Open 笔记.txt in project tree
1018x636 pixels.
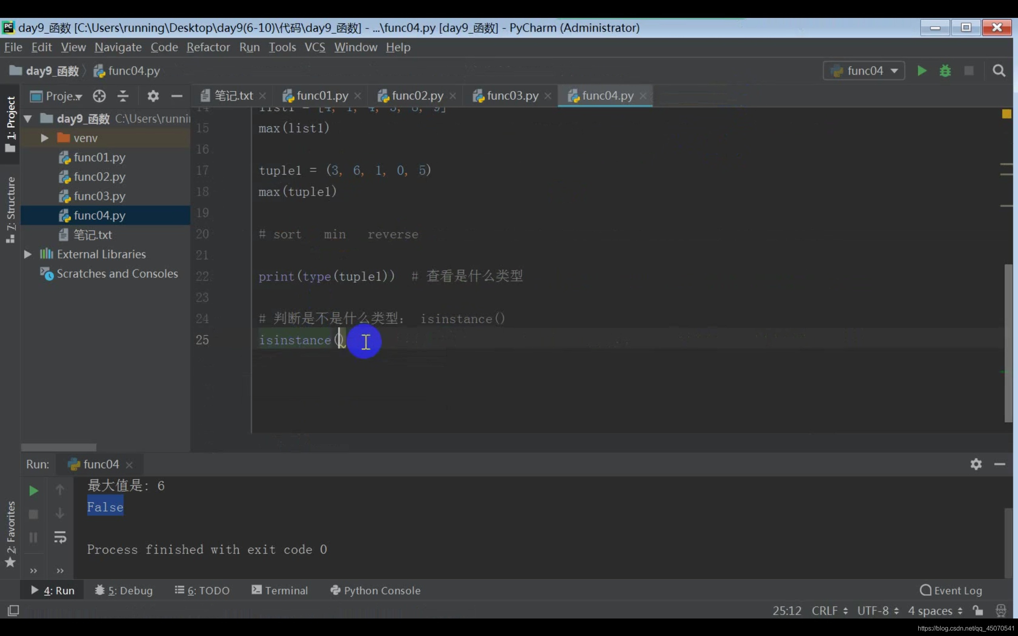click(x=93, y=235)
